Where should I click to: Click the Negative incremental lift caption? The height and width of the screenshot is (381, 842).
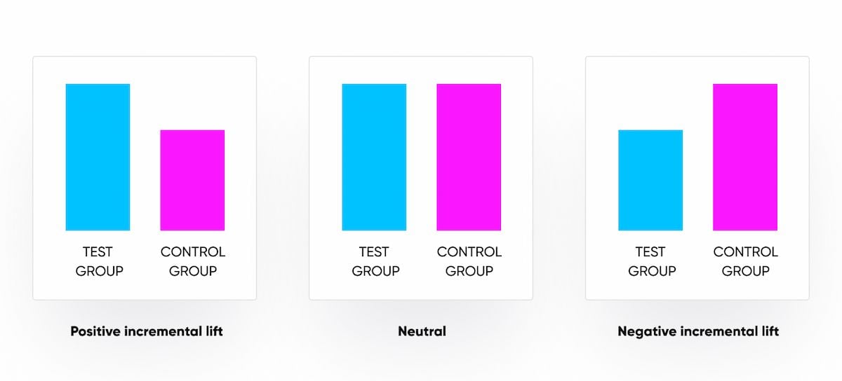(698, 331)
